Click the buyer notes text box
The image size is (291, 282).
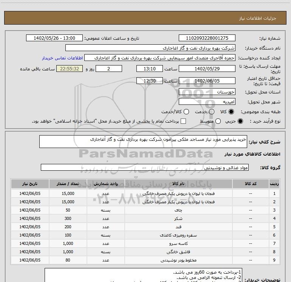pyautogui.click(x=144, y=275)
